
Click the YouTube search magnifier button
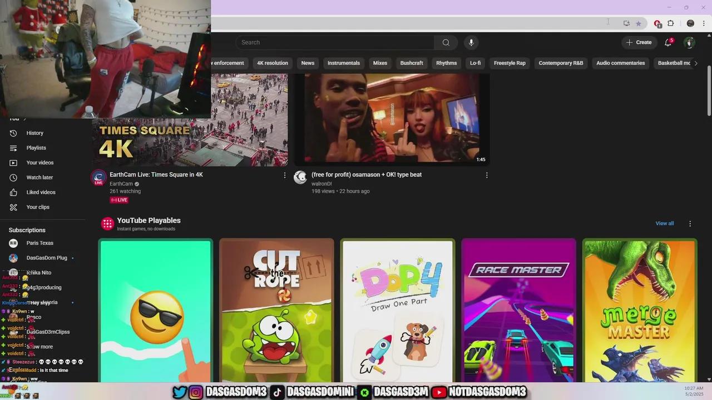pos(446,42)
